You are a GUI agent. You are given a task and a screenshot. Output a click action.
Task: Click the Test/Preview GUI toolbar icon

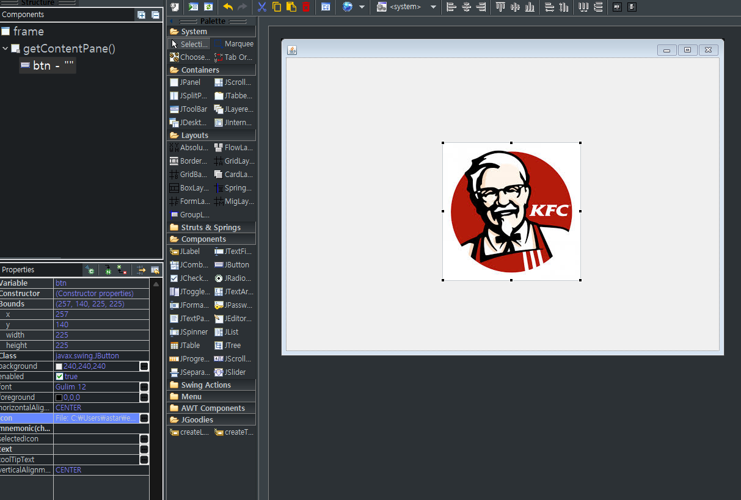(193, 7)
